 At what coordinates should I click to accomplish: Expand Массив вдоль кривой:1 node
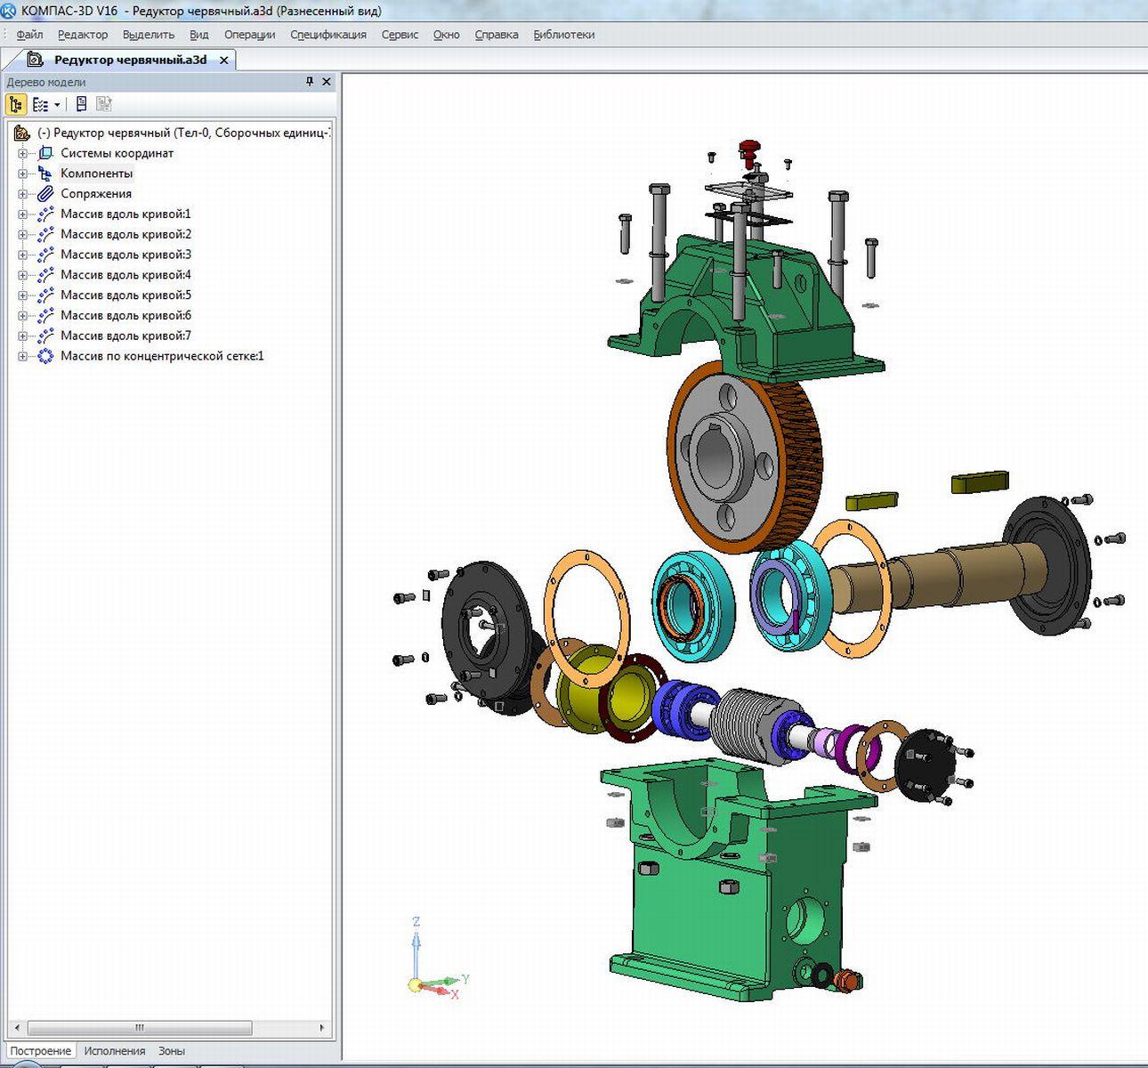(x=23, y=214)
